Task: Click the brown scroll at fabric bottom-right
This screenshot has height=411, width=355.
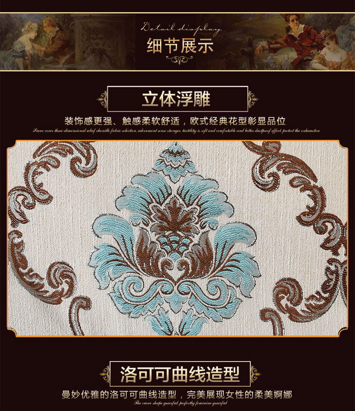Action: click(x=306, y=296)
